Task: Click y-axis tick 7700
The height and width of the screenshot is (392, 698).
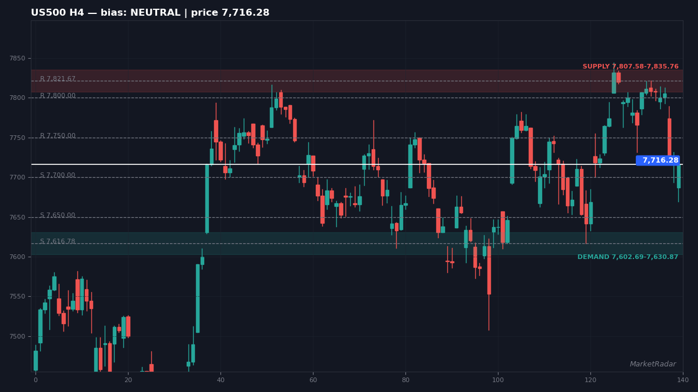Action: point(17,178)
